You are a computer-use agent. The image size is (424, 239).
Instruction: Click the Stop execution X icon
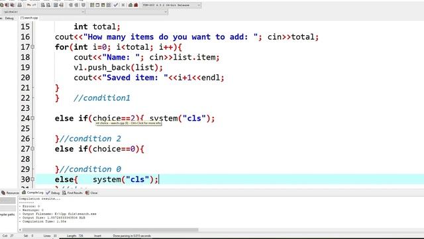pos(123,5)
